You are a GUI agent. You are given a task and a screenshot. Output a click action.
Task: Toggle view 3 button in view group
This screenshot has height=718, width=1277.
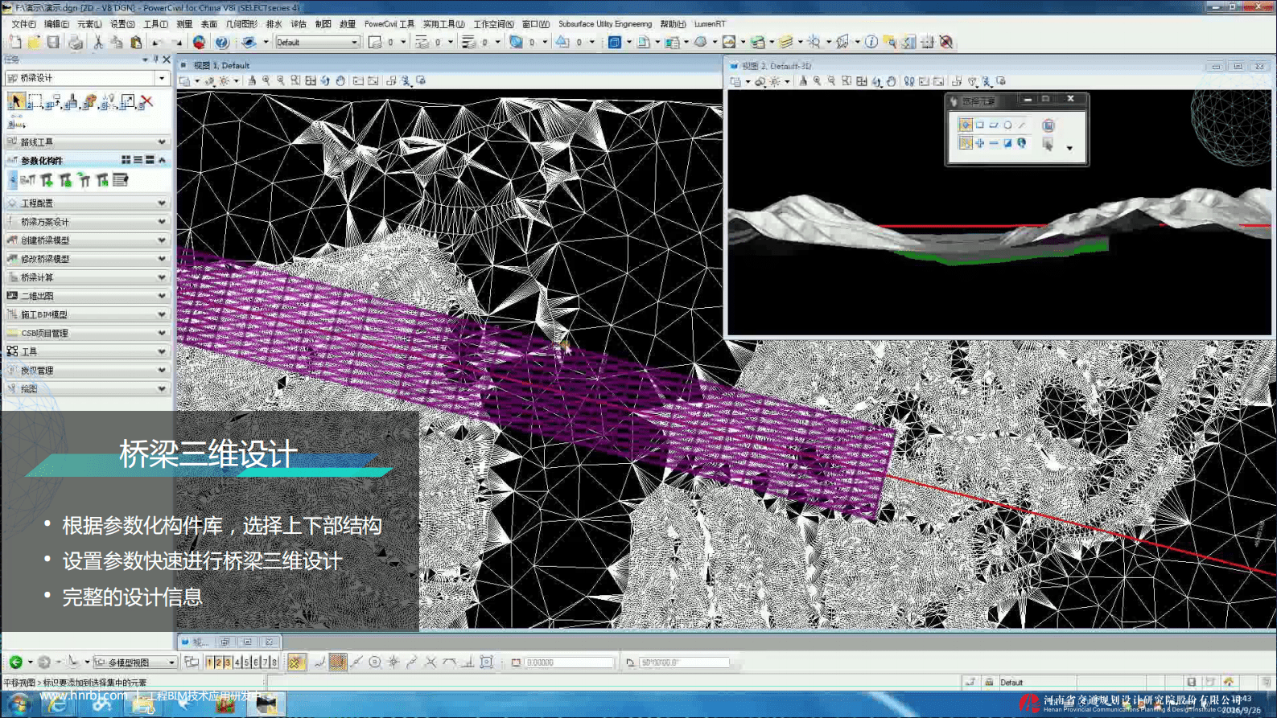pyautogui.click(x=228, y=663)
